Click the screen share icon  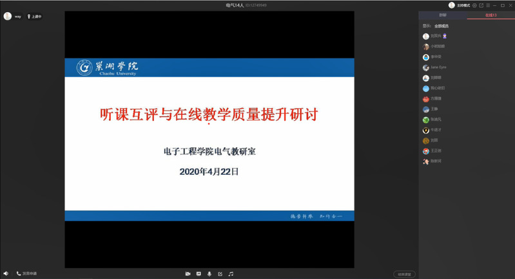(199, 274)
